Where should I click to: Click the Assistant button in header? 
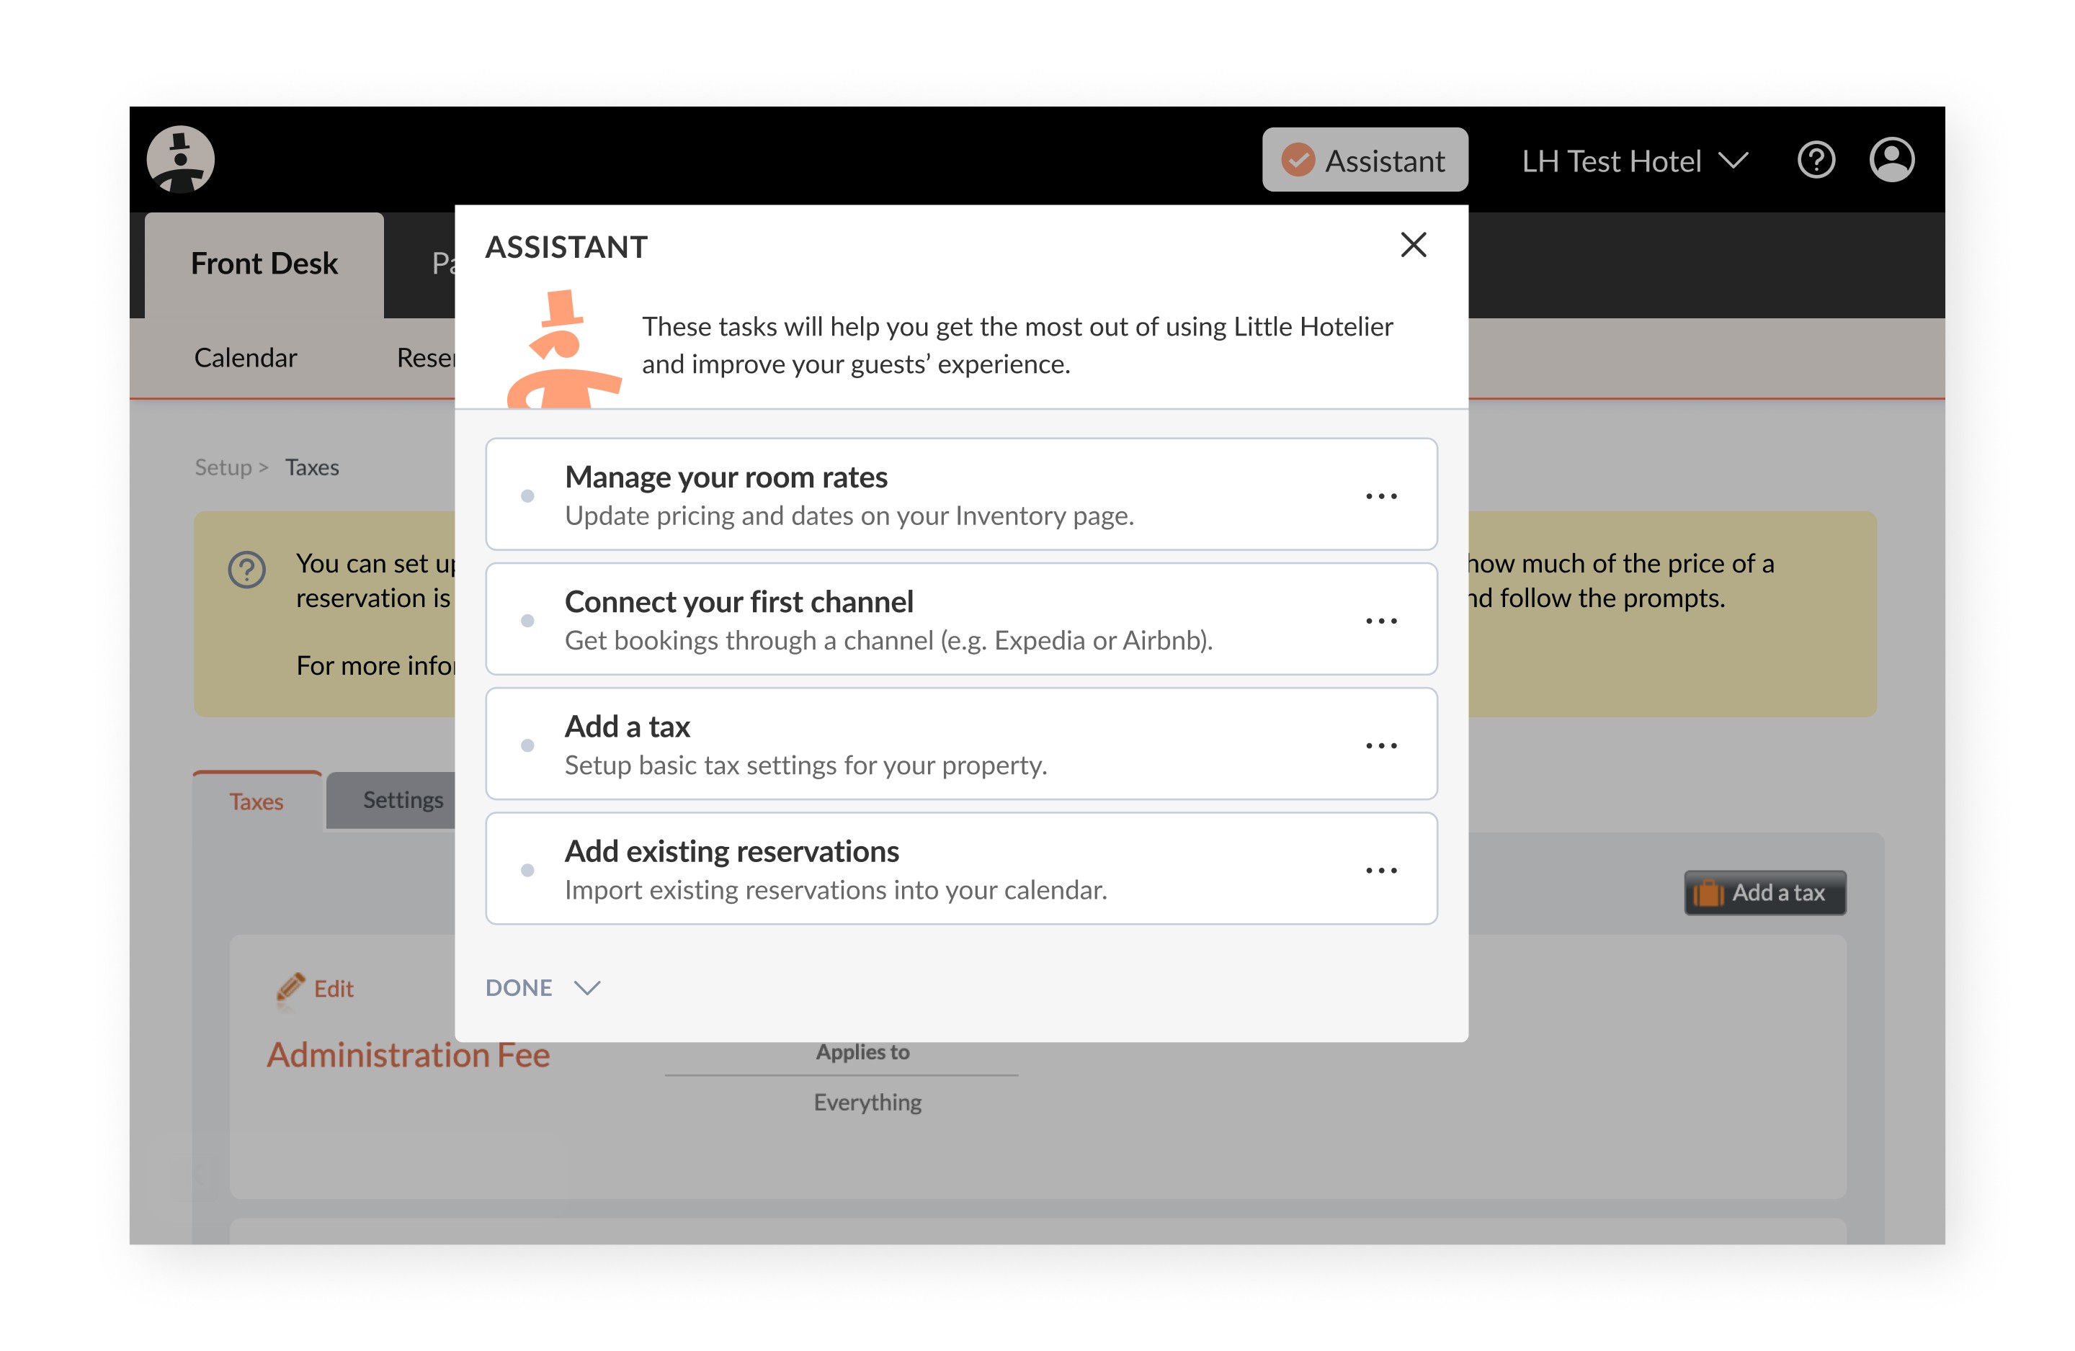1365,161
